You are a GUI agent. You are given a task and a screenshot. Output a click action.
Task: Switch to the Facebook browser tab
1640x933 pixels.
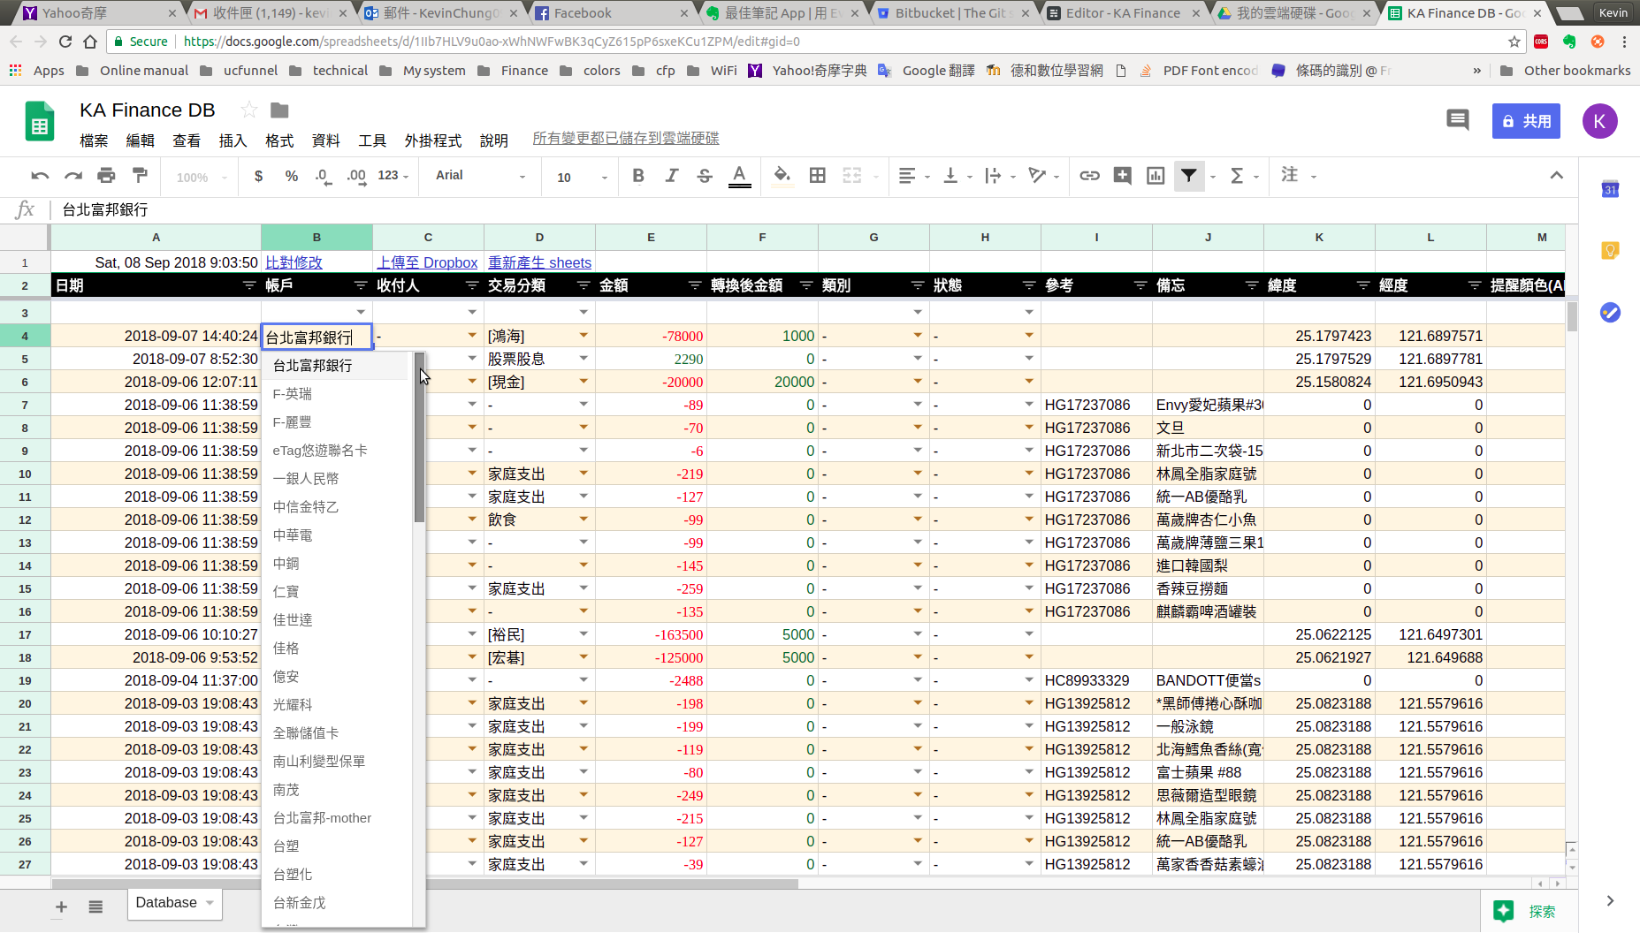tap(613, 13)
